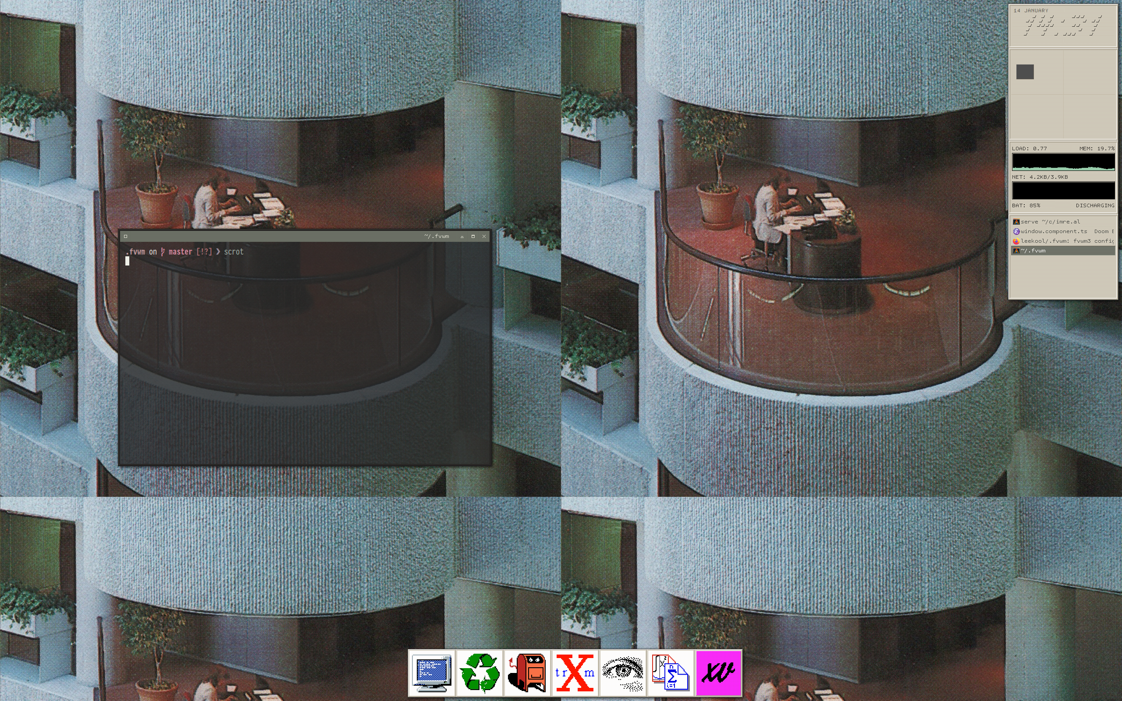Open the green recycle icon in the dock
Image resolution: width=1122 pixels, height=701 pixels.
(480, 673)
